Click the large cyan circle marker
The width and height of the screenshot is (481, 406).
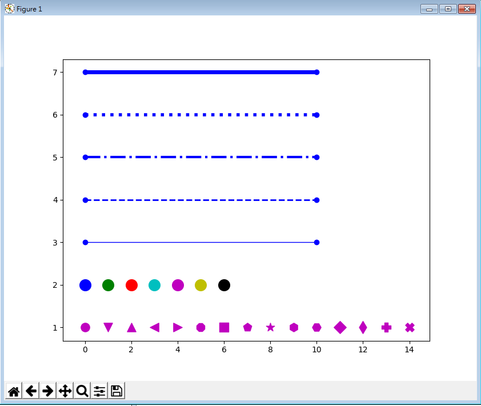click(x=154, y=285)
